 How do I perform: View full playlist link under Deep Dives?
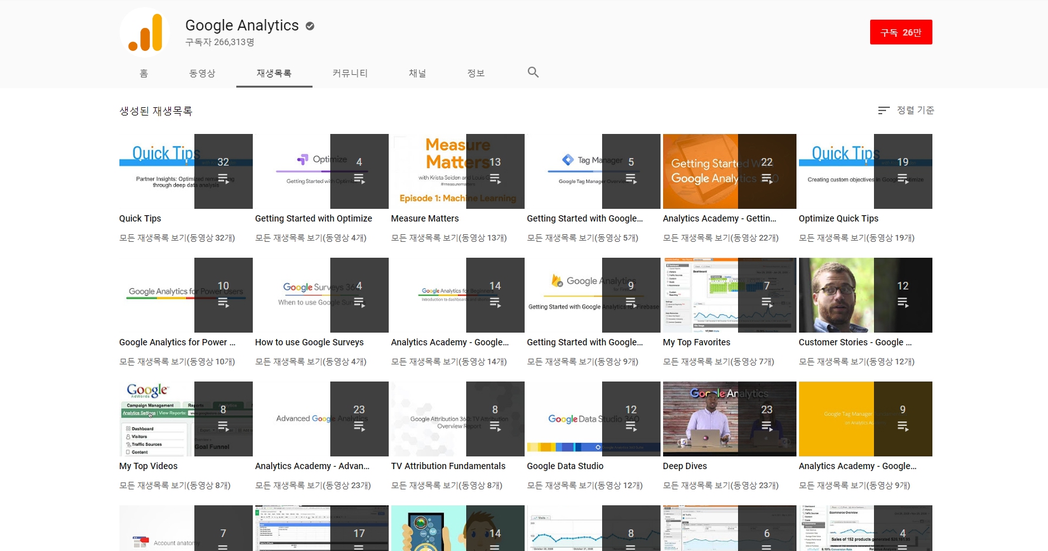pyautogui.click(x=721, y=486)
